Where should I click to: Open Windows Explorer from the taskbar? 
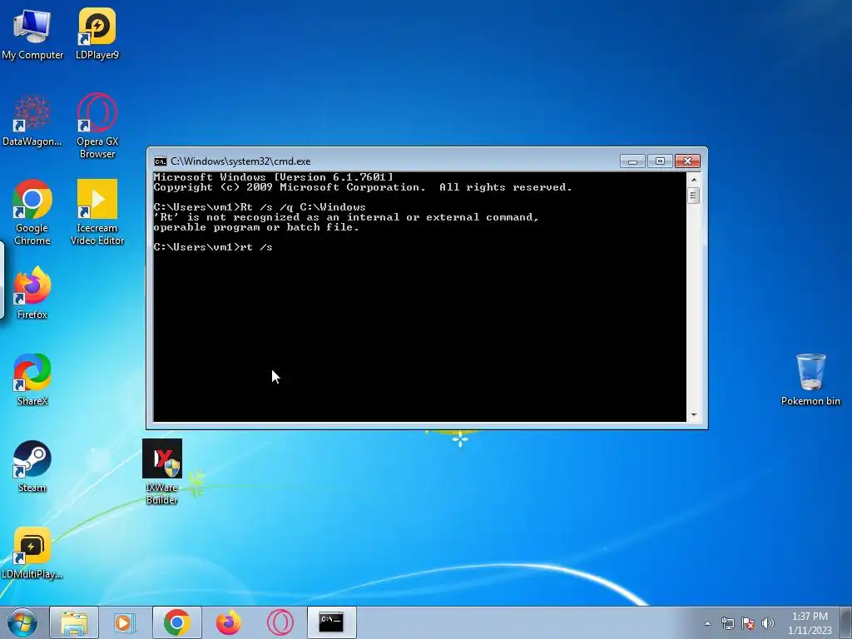click(74, 622)
